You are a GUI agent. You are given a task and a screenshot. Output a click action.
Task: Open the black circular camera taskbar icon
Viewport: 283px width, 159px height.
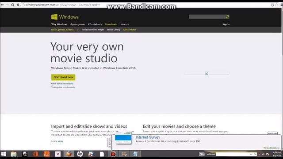[x=25, y=154]
